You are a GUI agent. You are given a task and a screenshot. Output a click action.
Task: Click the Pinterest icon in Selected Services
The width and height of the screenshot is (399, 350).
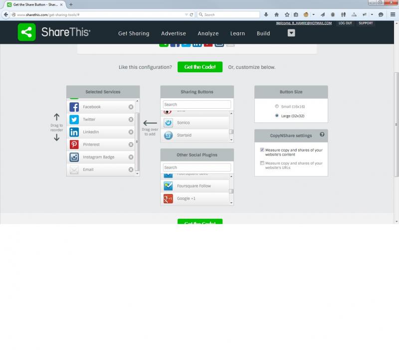(x=74, y=145)
